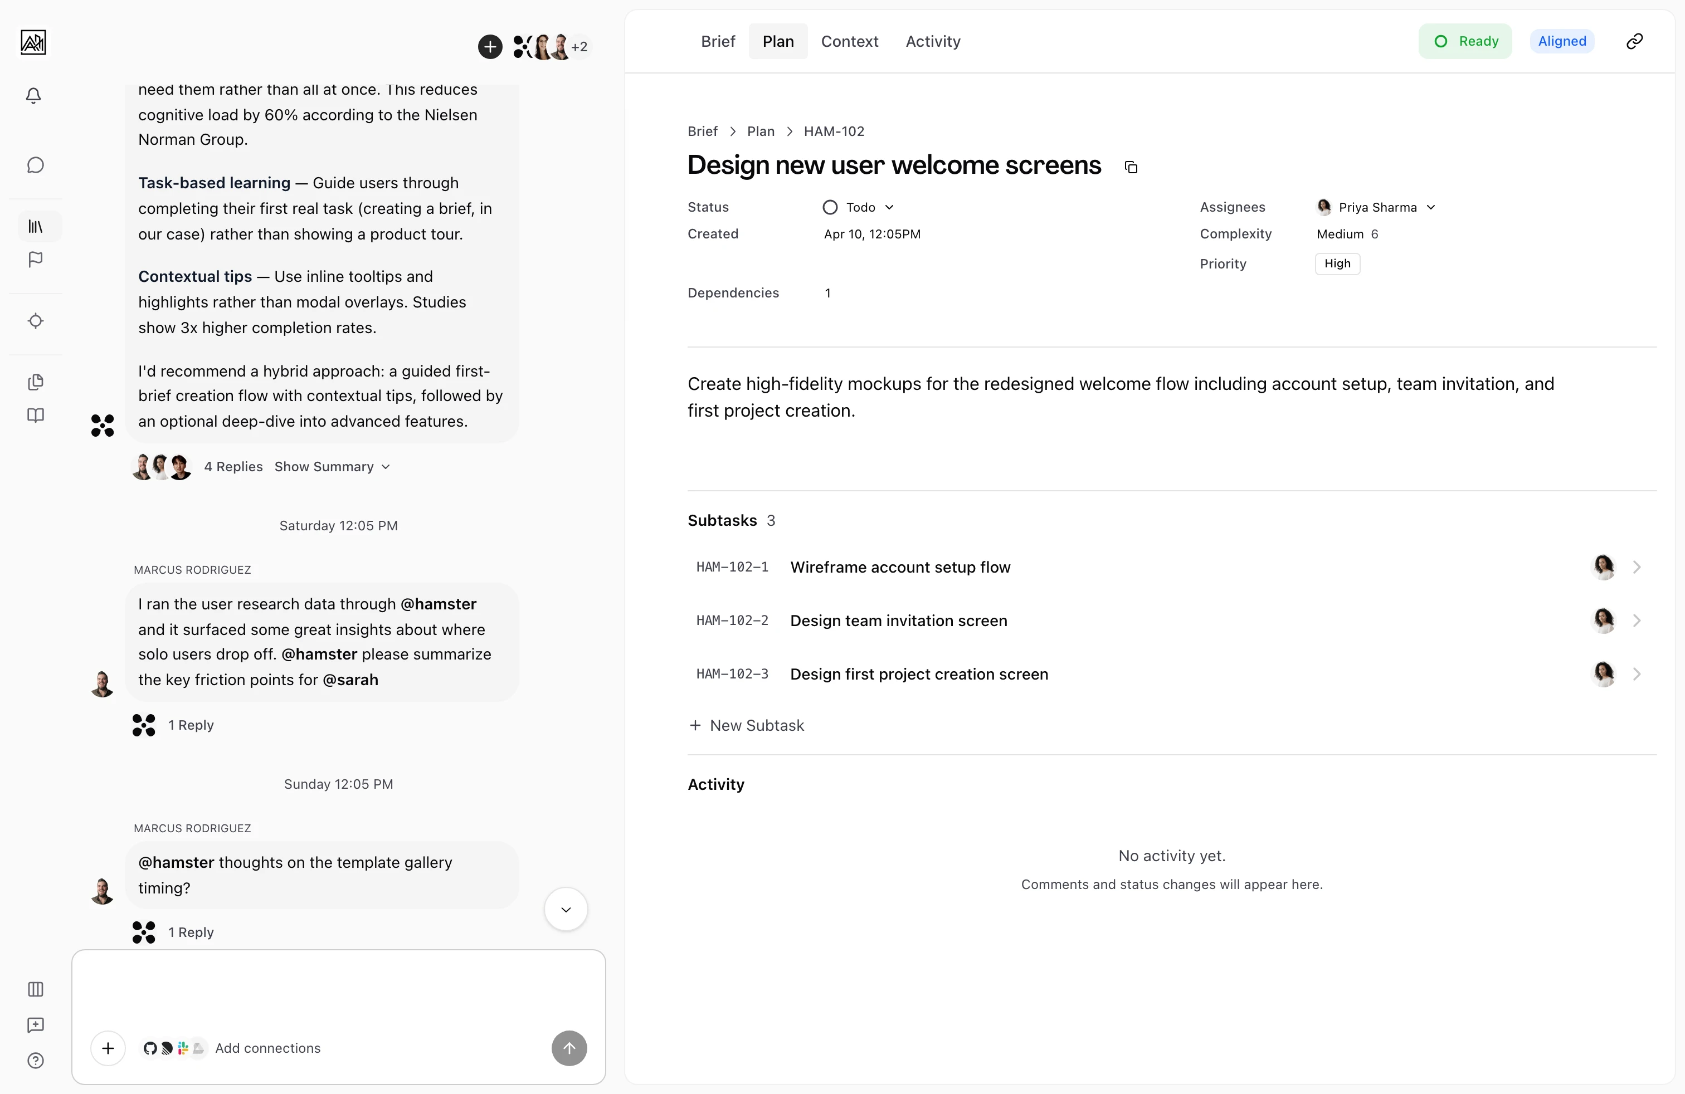Viewport: 1685px width, 1094px height.
Task: Add a new subtask via New Subtask
Action: click(x=748, y=725)
